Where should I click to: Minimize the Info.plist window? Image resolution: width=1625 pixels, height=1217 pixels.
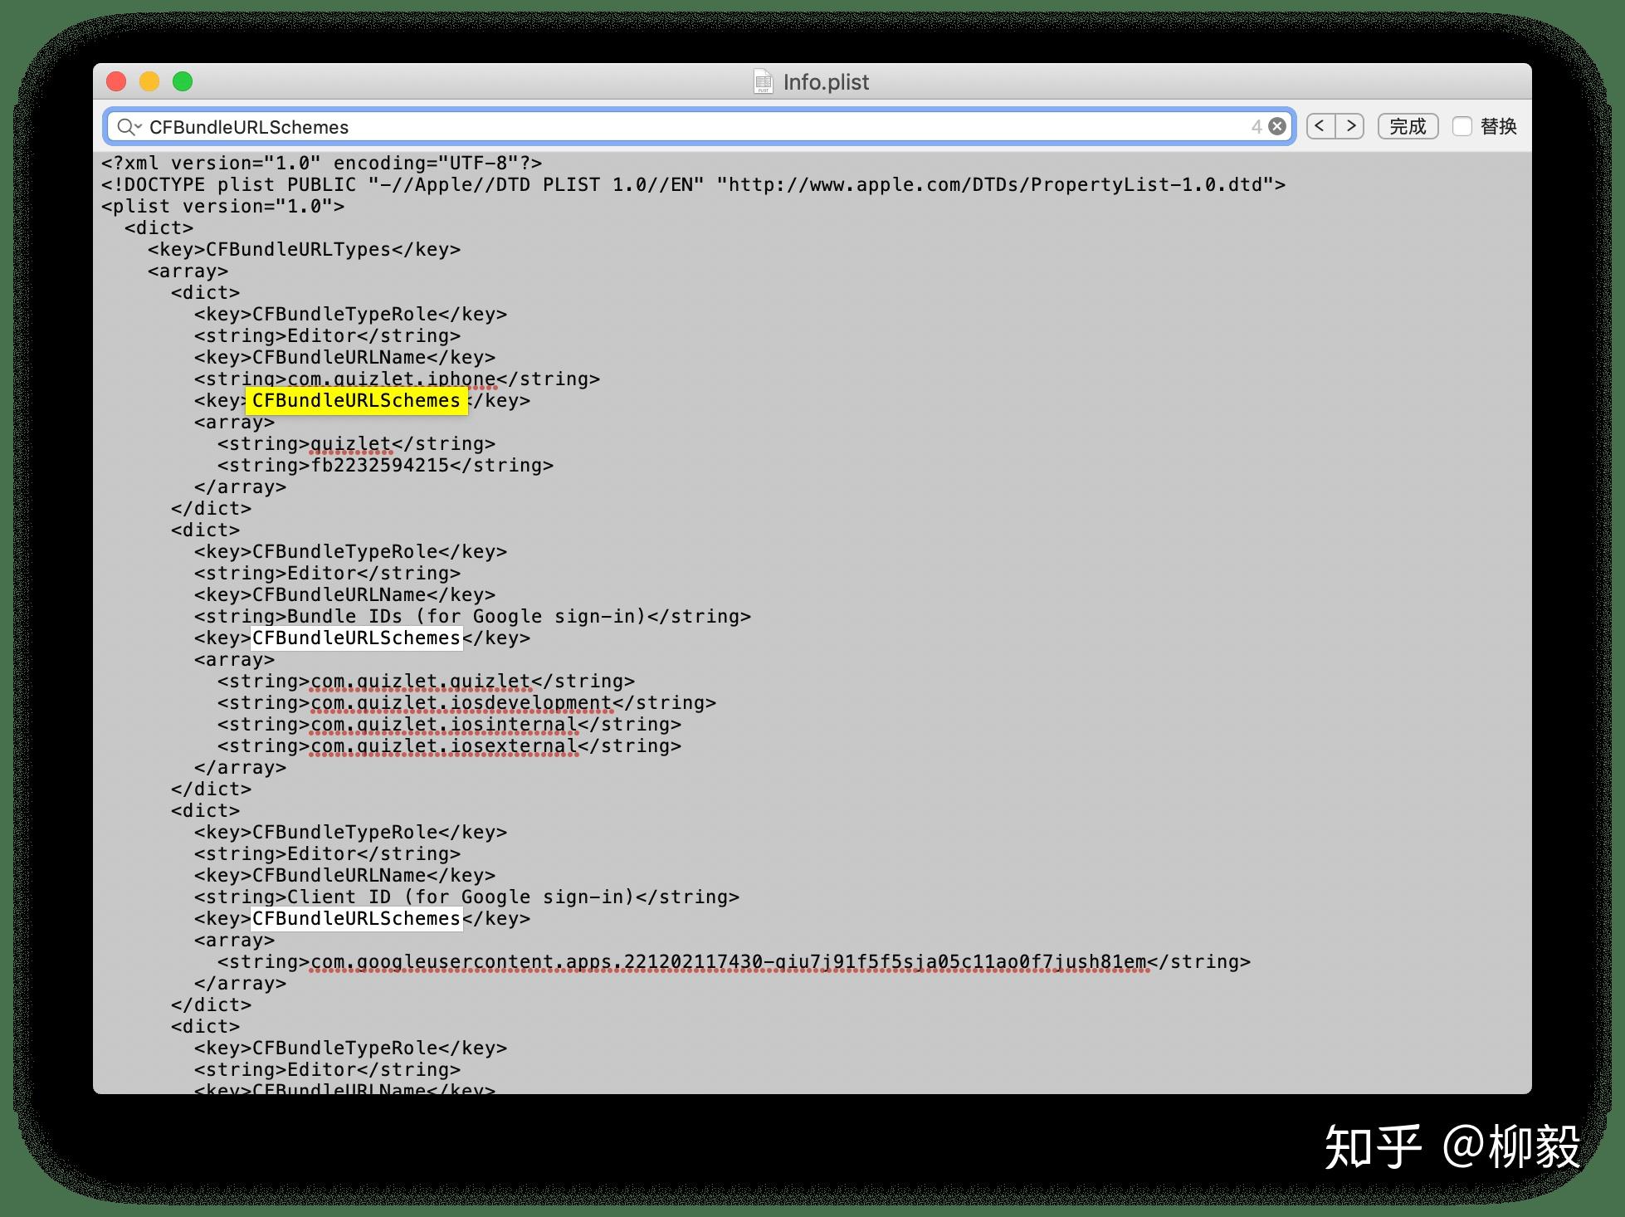click(150, 81)
